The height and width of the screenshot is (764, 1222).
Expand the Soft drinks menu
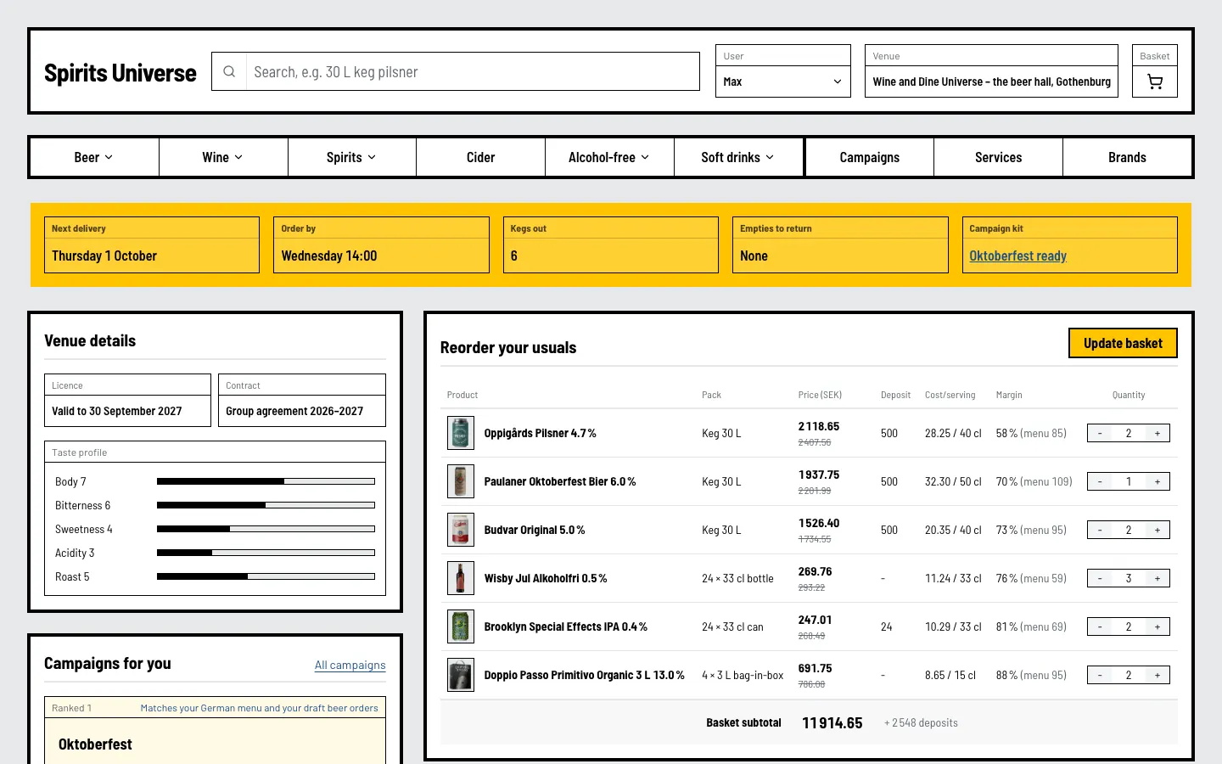click(738, 157)
